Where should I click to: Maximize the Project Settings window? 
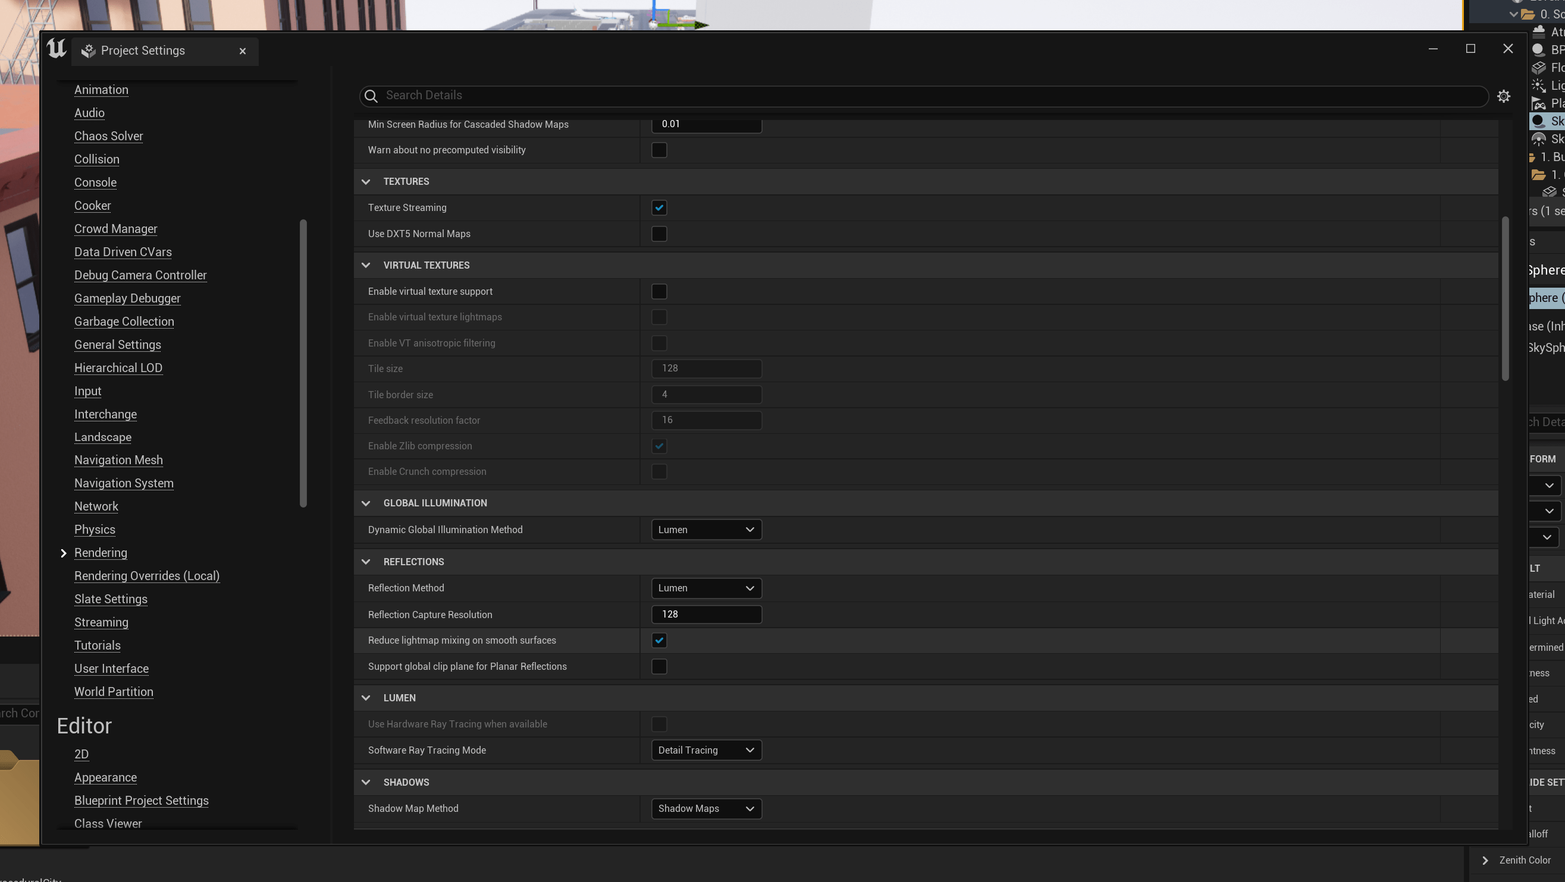click(1470, 49)
